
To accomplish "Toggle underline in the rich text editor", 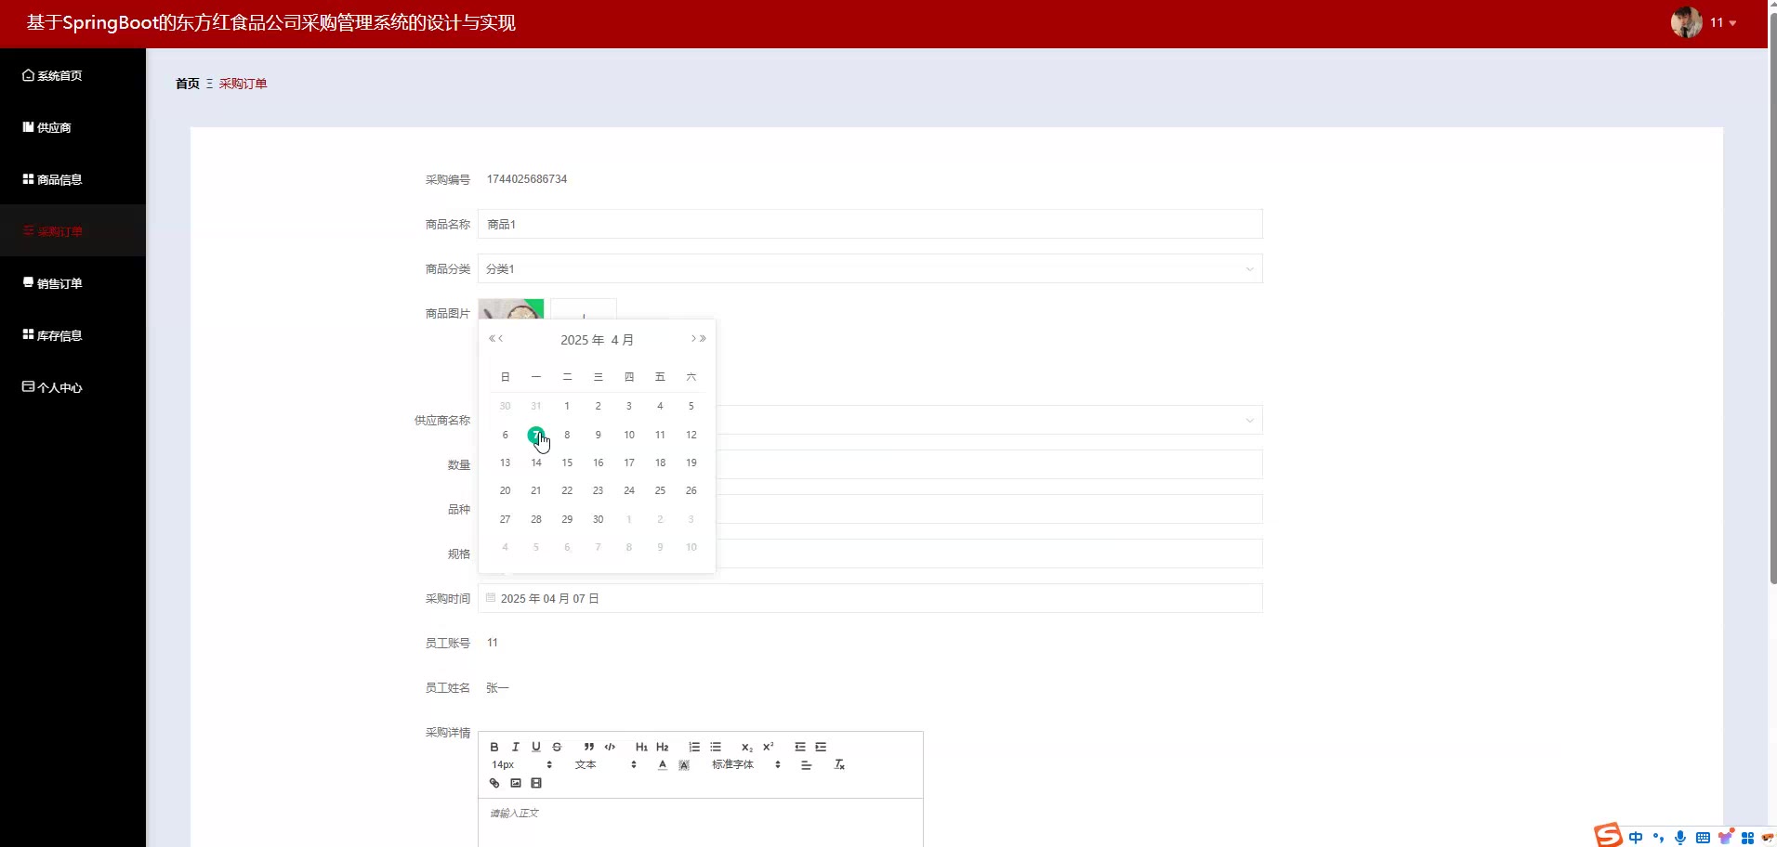I will (x=536, y=747).
